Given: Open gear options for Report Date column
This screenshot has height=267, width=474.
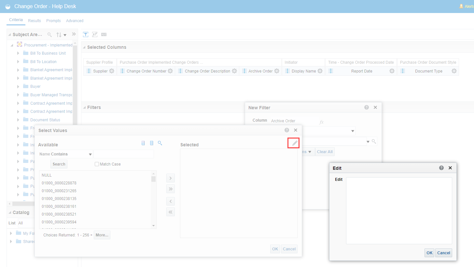Looking at the screenshot, I should pyautogui.click(x=392, y=71).
